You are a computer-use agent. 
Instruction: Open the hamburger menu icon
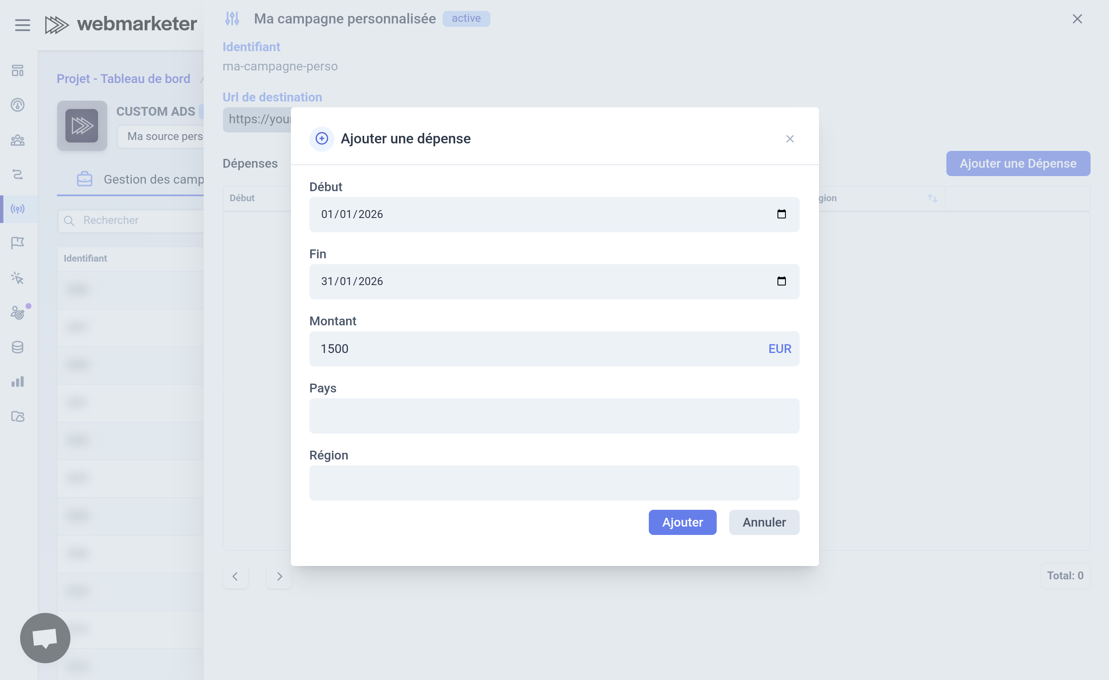(23, 25)
